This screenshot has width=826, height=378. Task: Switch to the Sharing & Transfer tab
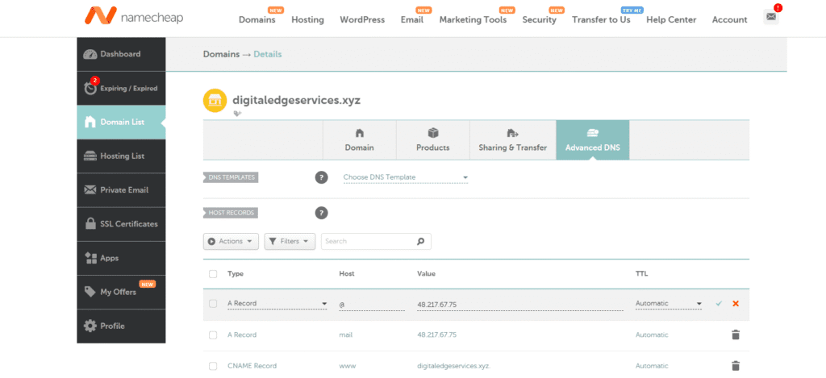[x=513, y=140]
